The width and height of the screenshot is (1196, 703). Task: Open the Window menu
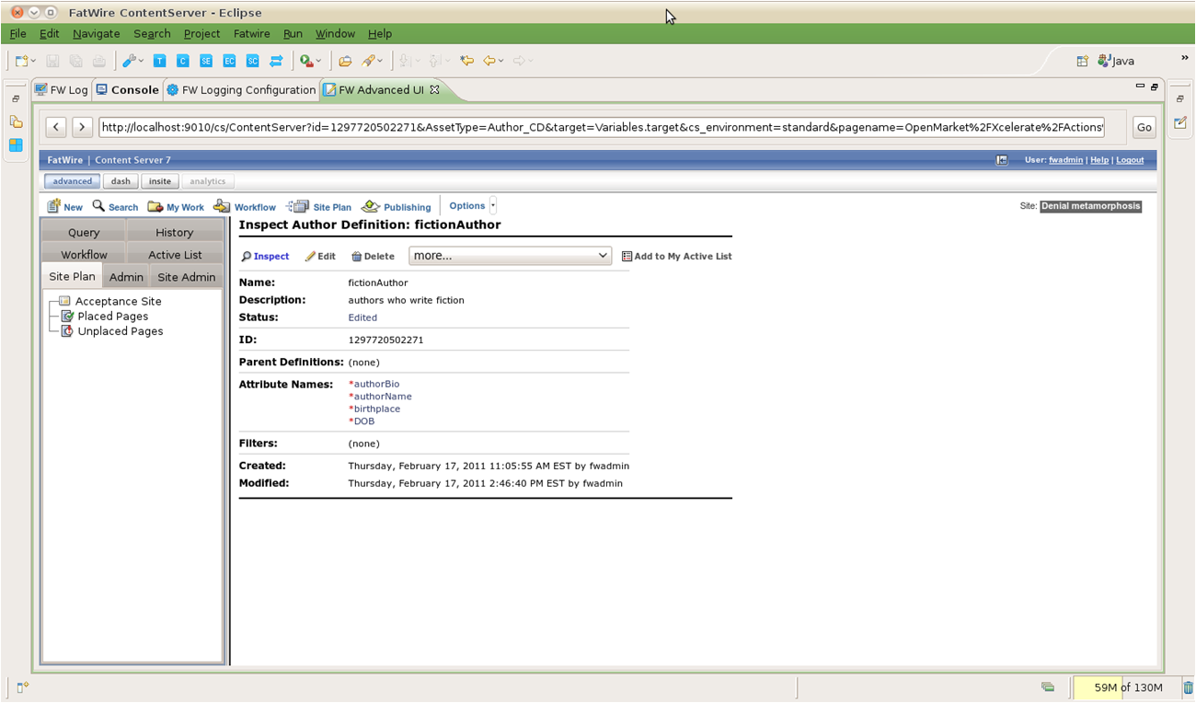[x=335, y=34]
